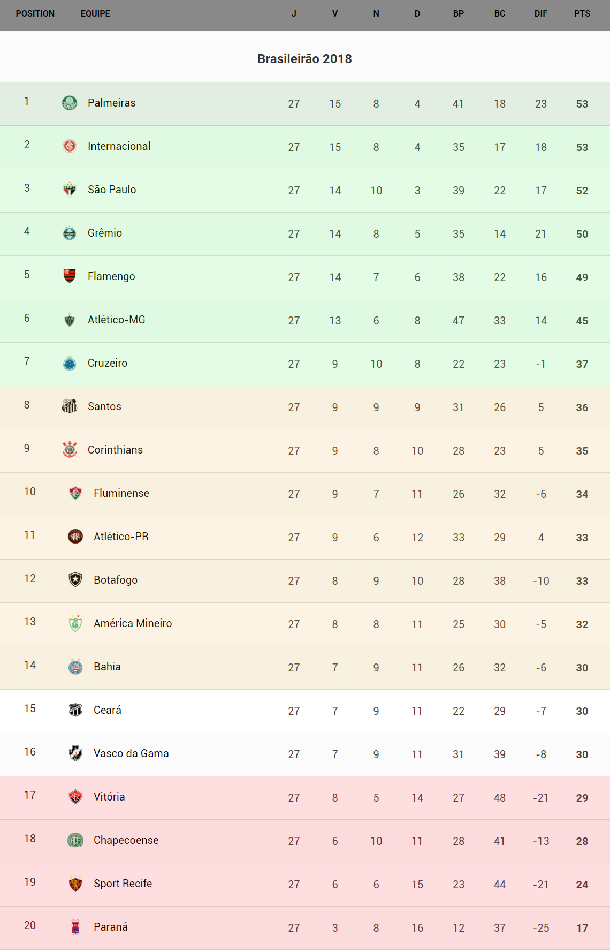Click the Cruzeiro club crest
Image resolution: width=610 pixels, height=951 pixels.
pyautogui.click(x=70, y=363)
